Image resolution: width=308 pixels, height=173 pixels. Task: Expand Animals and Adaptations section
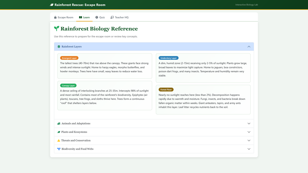(x=154, y=124)
